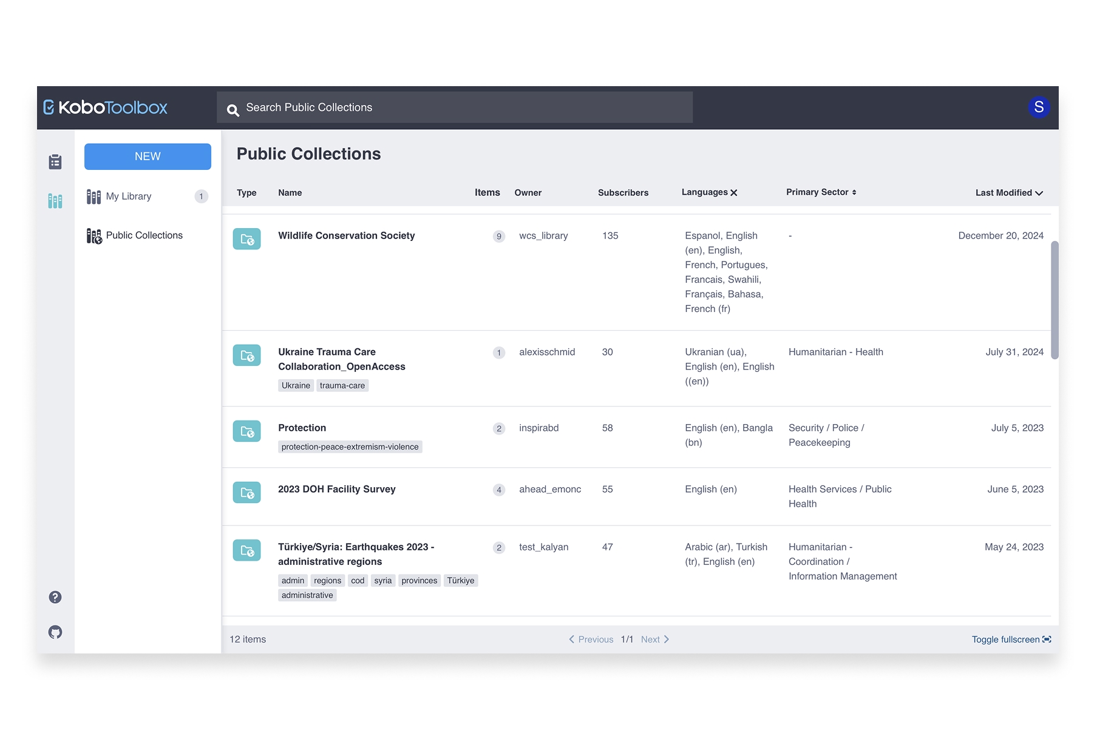Viewport: 1097px width, 739px height.
Task: Expand the Next page chevron
Action: 666,639
